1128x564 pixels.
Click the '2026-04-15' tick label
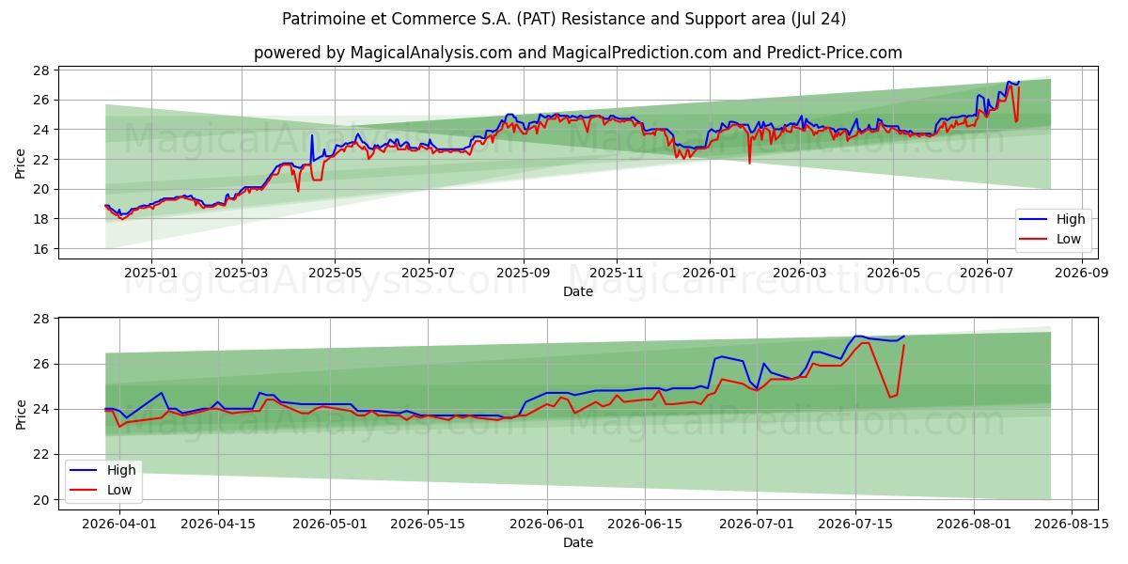coord(218,523)
